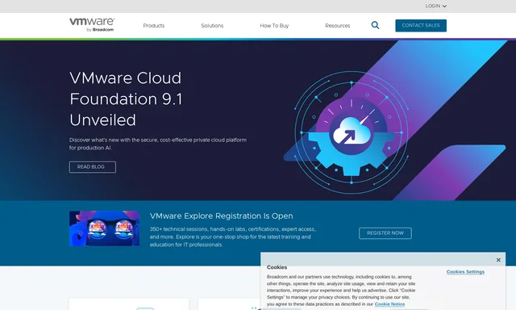The width and height of the screenshot is (516, 310).
Task: Click the '350+ technical sessions' description text
Action: click(x=233, y=237)
